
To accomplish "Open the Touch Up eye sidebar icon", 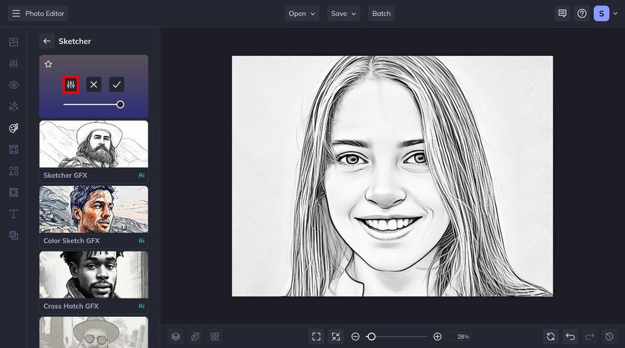I will point(13,85).
